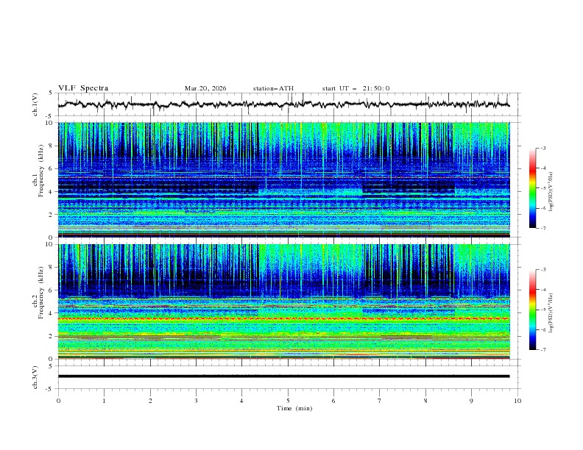This screenshot has width=583, height=450.
Task: Click the date Mar.20, 2026
Action: (205, 88)
